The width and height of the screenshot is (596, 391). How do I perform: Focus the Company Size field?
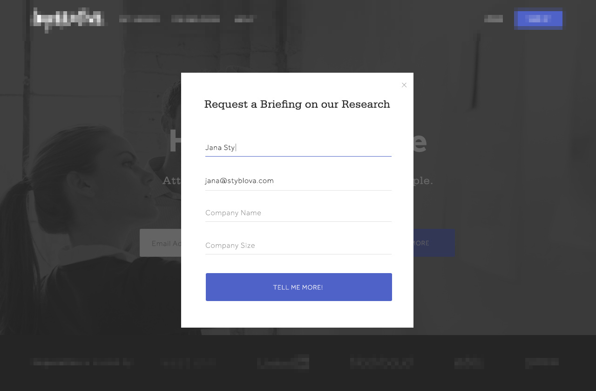coord(298,246)
